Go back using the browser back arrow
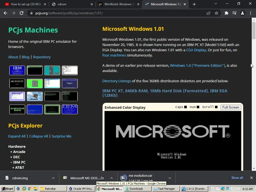Image resolution: width=256 pixels, height=192 pixels. (x=5, y=13)
